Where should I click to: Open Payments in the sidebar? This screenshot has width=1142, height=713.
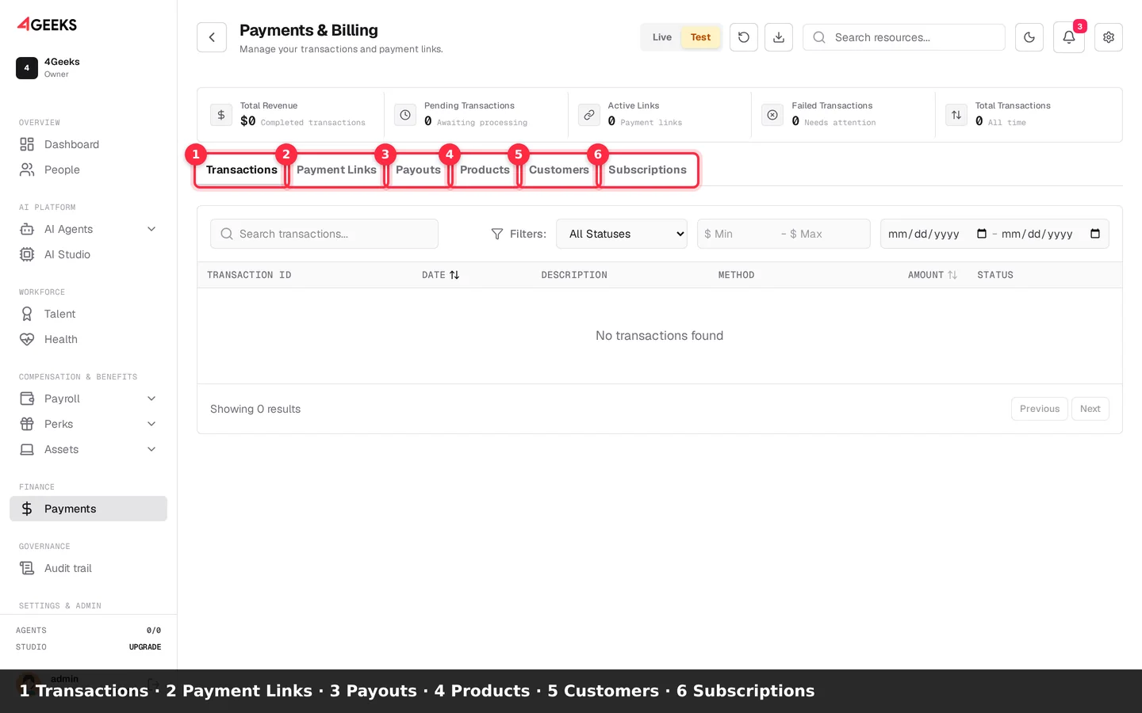pyautogui.click(x=88, y=509)
